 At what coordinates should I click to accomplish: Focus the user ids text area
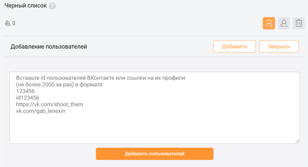155,108
